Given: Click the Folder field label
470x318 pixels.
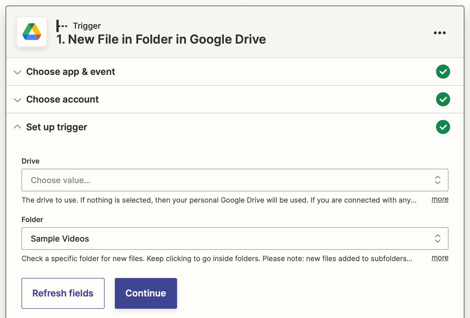Looking at the screenshot, I should pyautogui.click(x=32, y=220).
